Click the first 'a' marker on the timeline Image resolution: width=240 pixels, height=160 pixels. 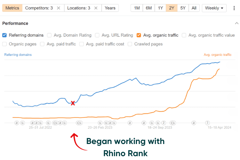tap(17, 123)
